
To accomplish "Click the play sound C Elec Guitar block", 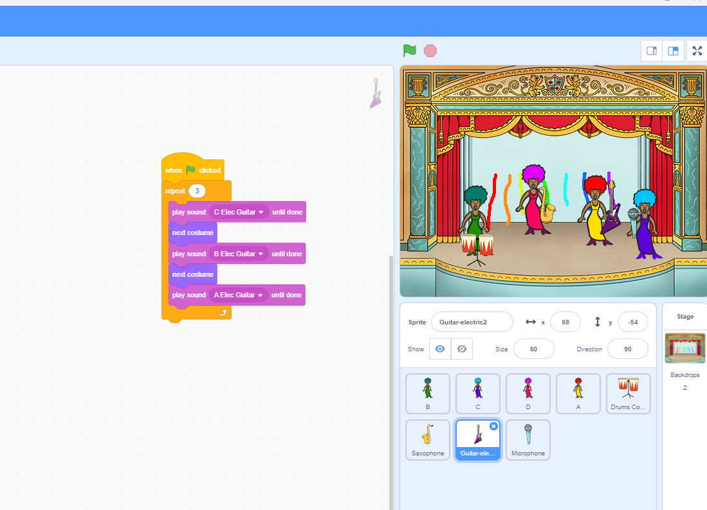I will pyautogui.click(x=237, y=212).
